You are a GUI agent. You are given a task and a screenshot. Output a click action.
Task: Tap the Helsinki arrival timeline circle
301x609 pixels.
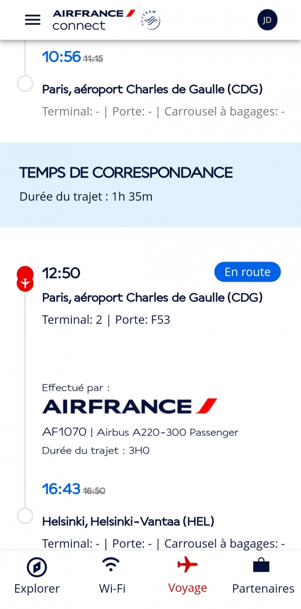(x=25, y=515)
